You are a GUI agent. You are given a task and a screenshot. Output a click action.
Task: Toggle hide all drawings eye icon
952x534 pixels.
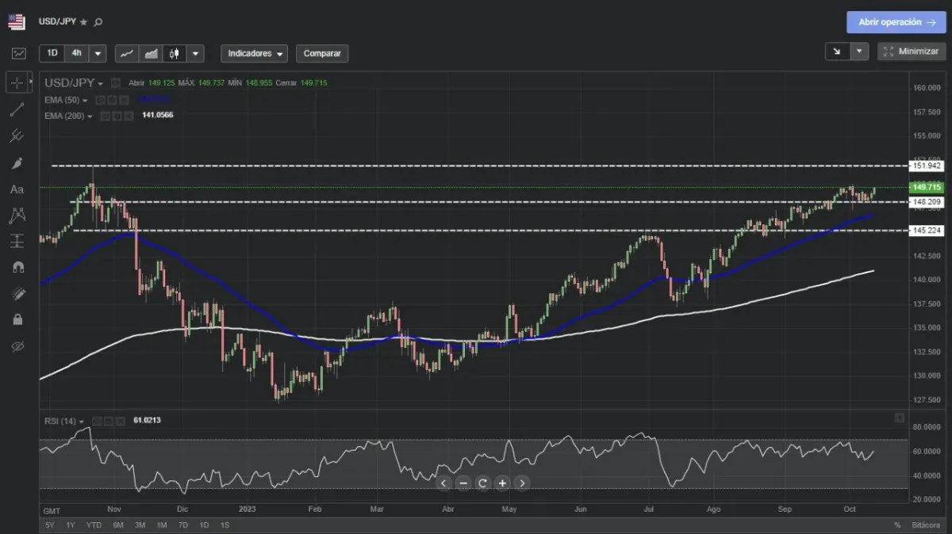pos(17,346)
